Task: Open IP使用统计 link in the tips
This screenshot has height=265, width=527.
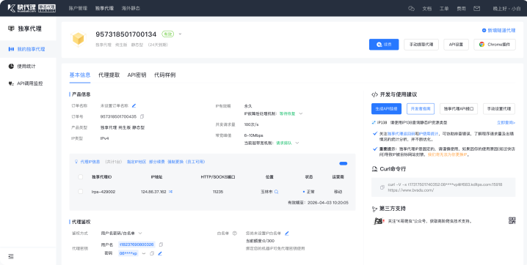Action: coord(428,134)
